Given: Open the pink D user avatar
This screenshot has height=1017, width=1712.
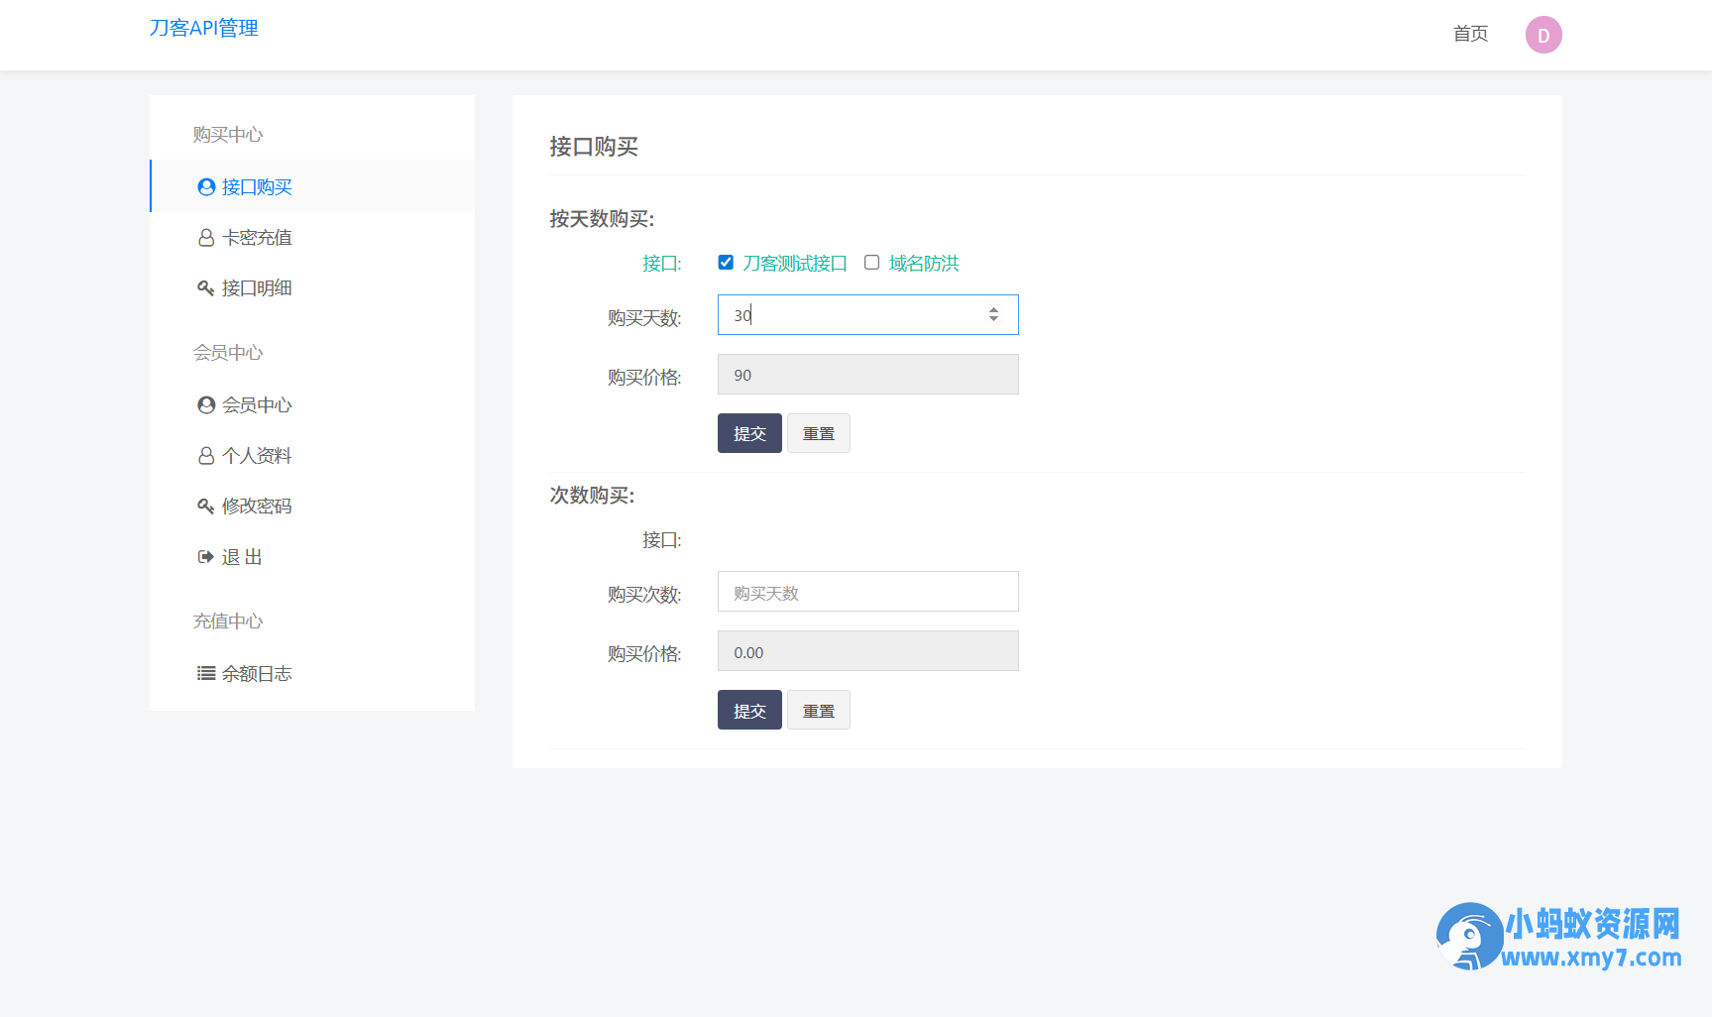Looking at the screenshot, I should pyautogui.click(x=1543, y=35).
